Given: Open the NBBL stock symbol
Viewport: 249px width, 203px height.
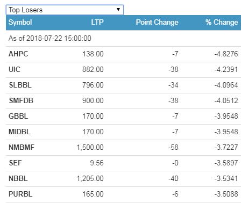Looking at the screenshot, I should [x=18, y=178].
